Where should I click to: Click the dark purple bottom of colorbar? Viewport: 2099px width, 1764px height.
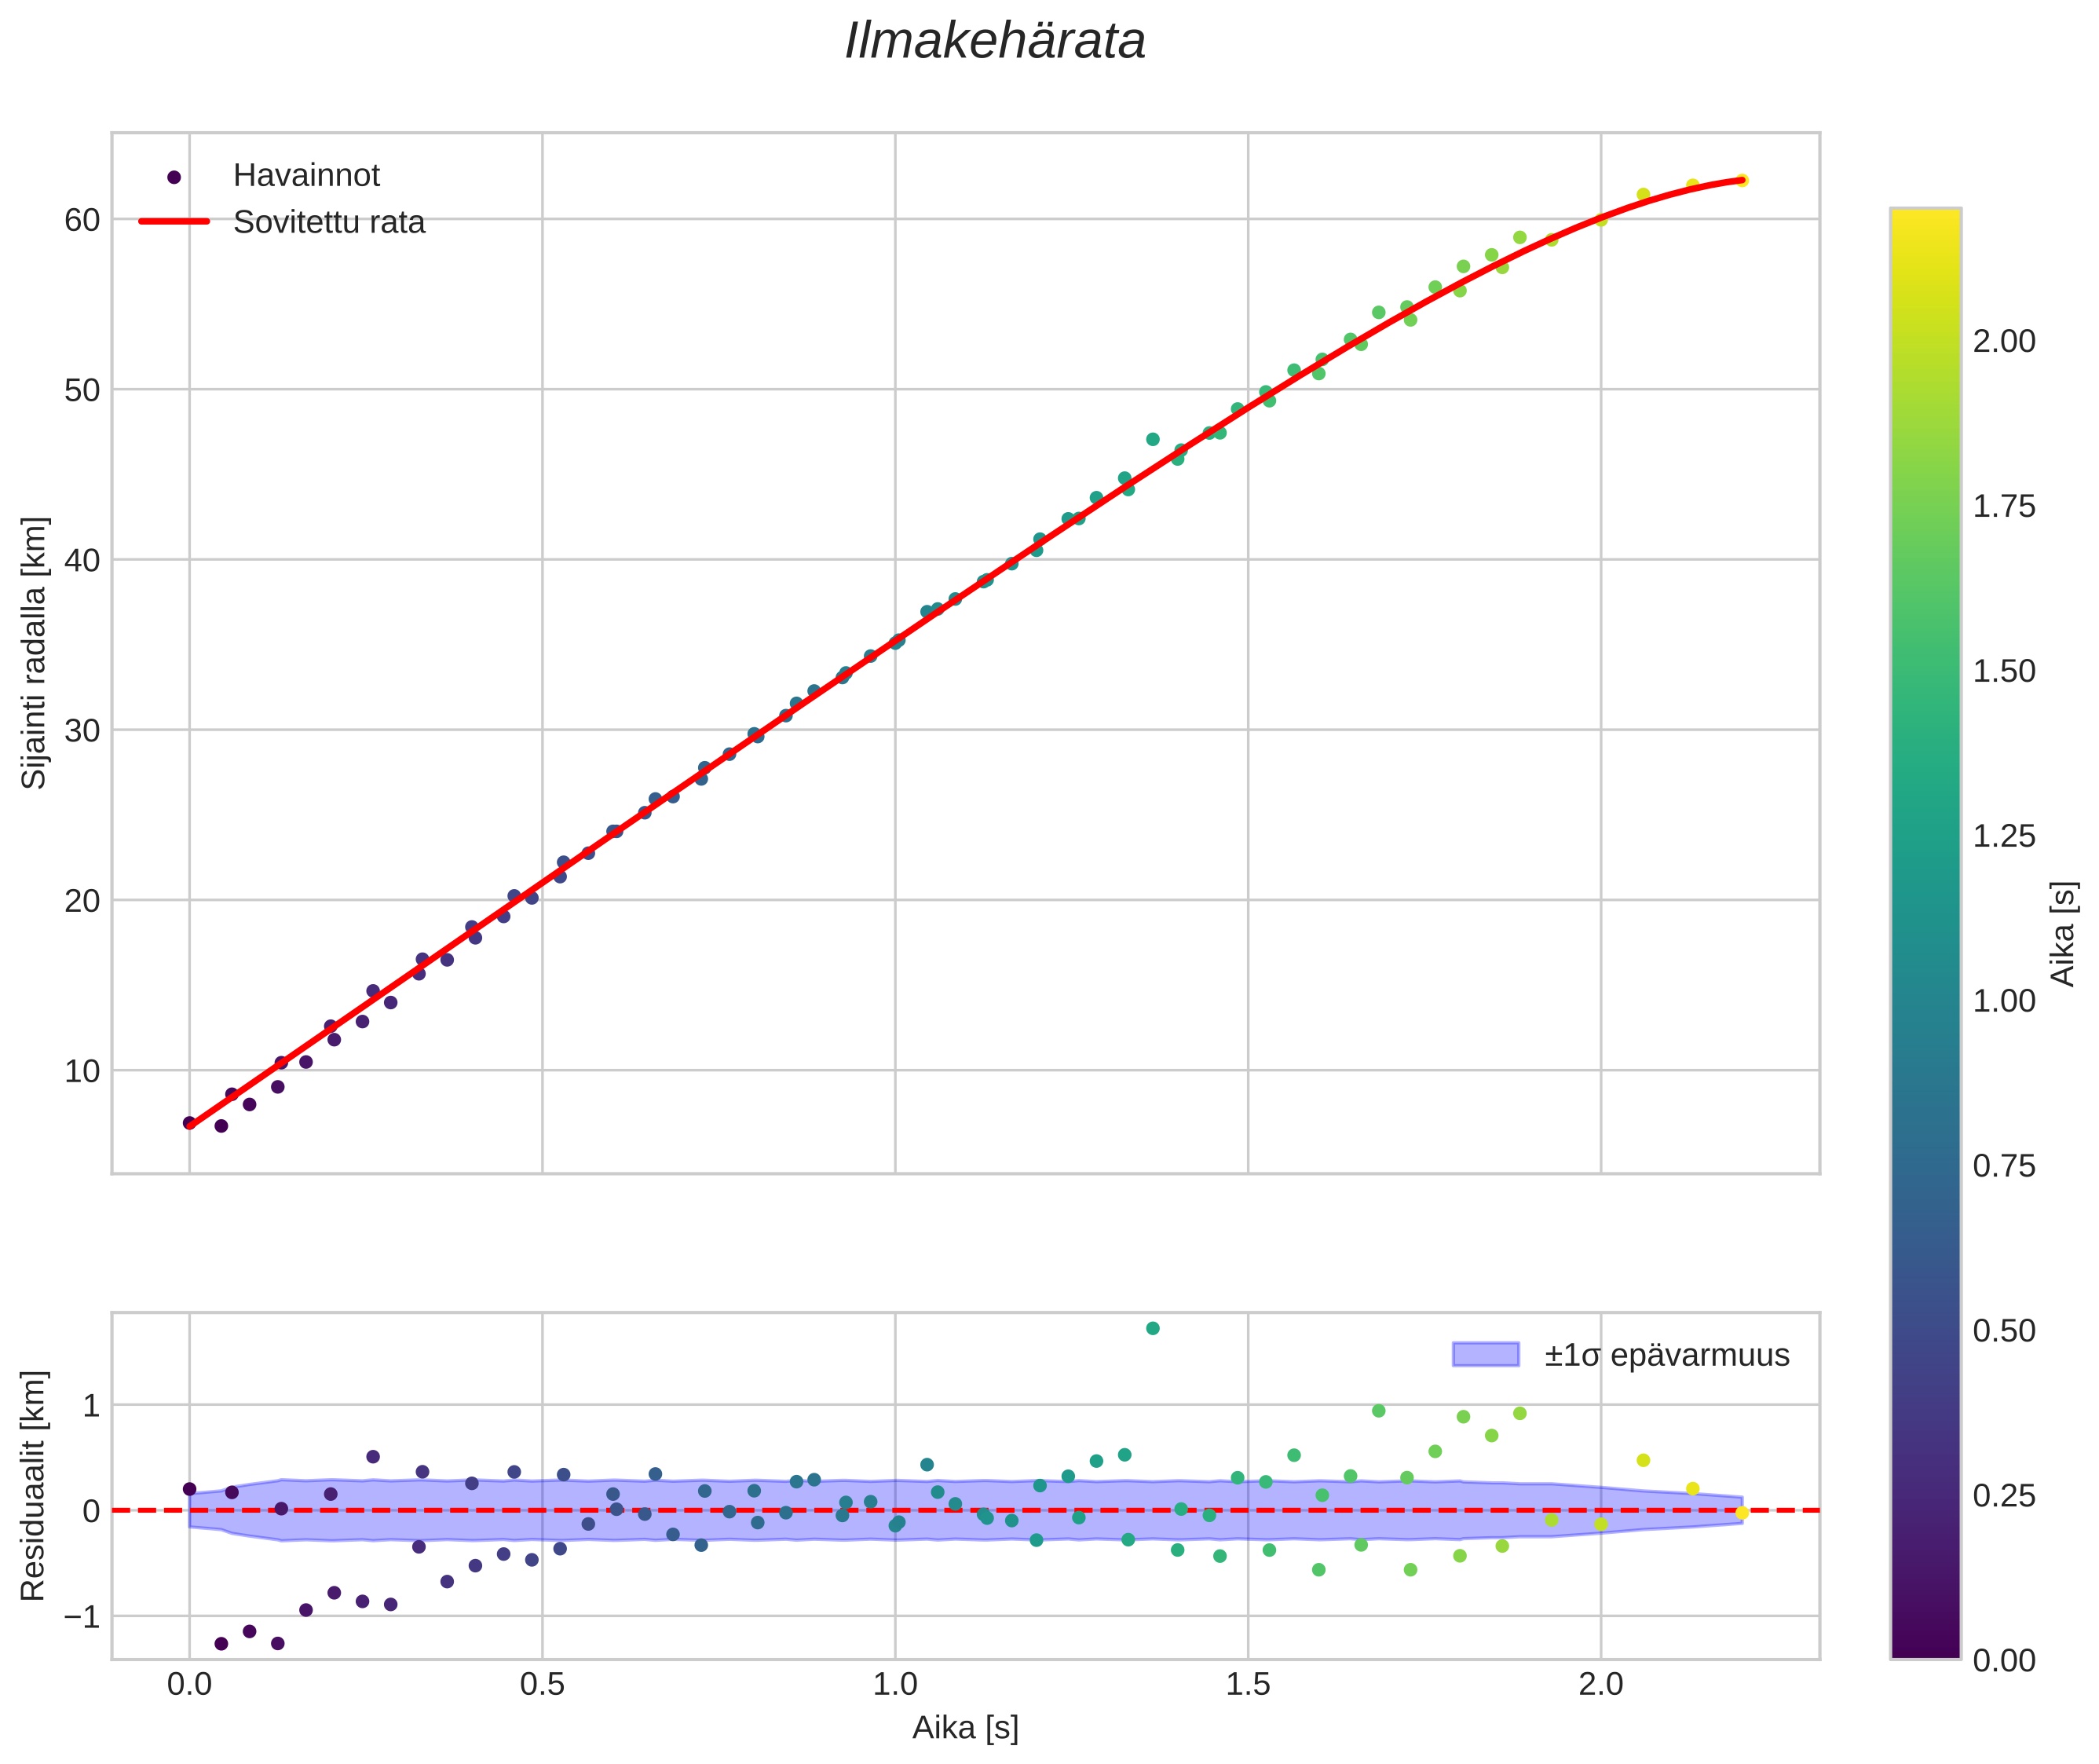pyautogui.click(x=1925, y=1647)
